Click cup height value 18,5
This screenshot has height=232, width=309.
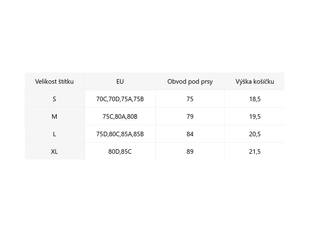click(x=255, y=99)
